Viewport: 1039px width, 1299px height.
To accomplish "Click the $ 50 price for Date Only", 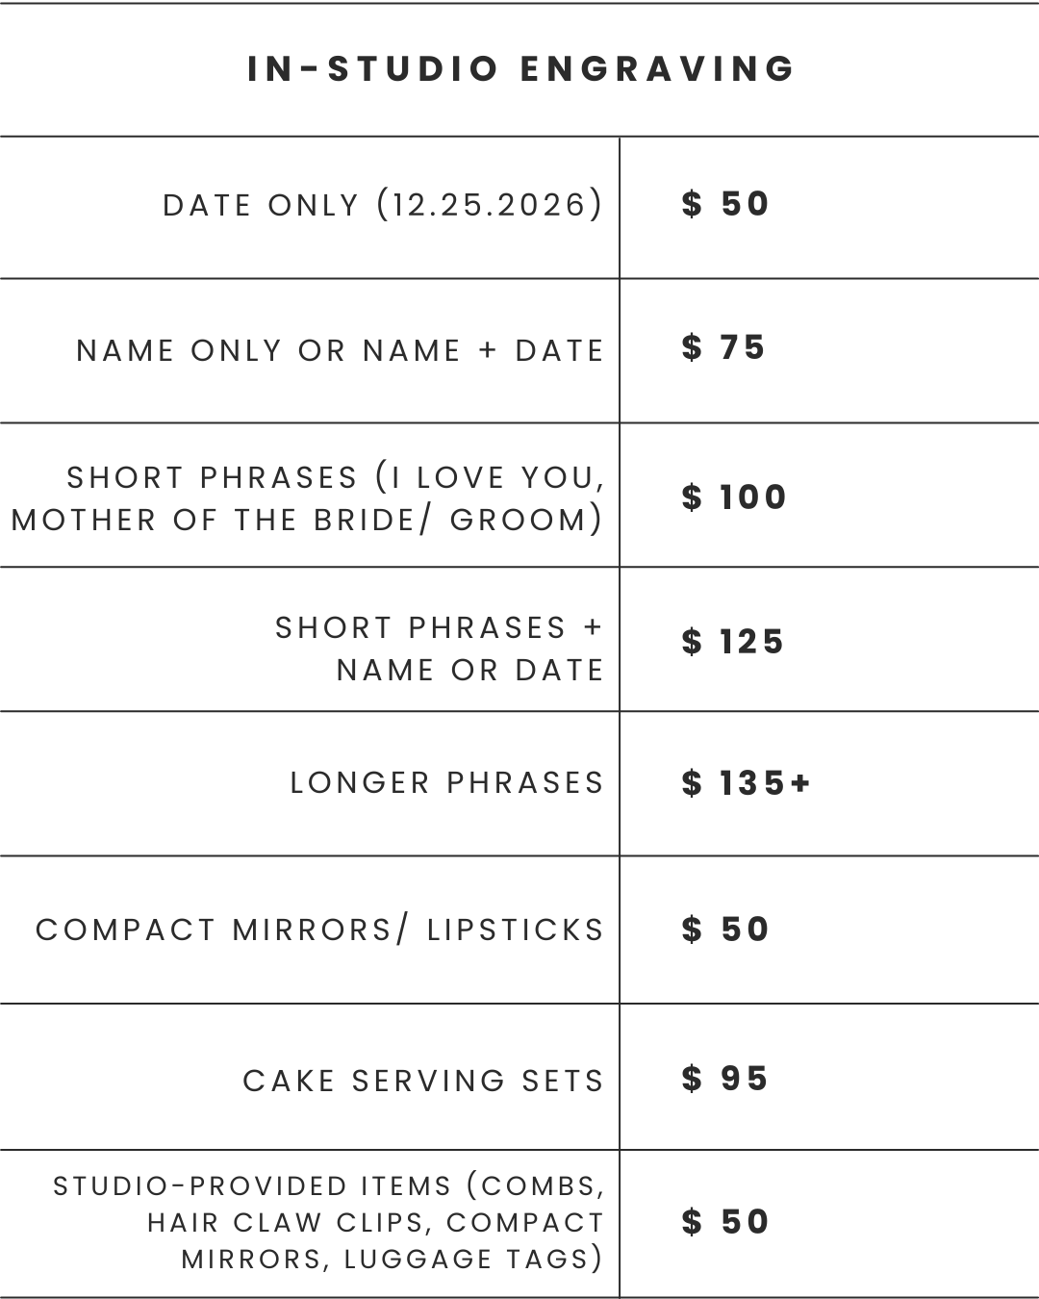I will [x=725, y=204].
